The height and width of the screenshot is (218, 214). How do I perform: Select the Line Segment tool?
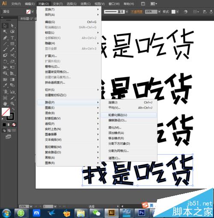(x=5, y=44)
